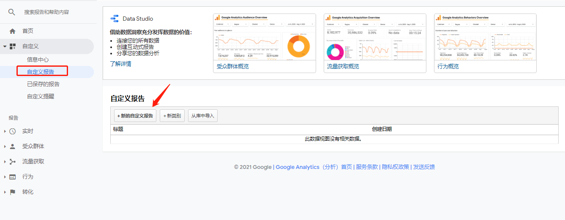Screen dimensions: 565x220
Task: Open the 服务条款 footer link
Action: coord(367,167)
